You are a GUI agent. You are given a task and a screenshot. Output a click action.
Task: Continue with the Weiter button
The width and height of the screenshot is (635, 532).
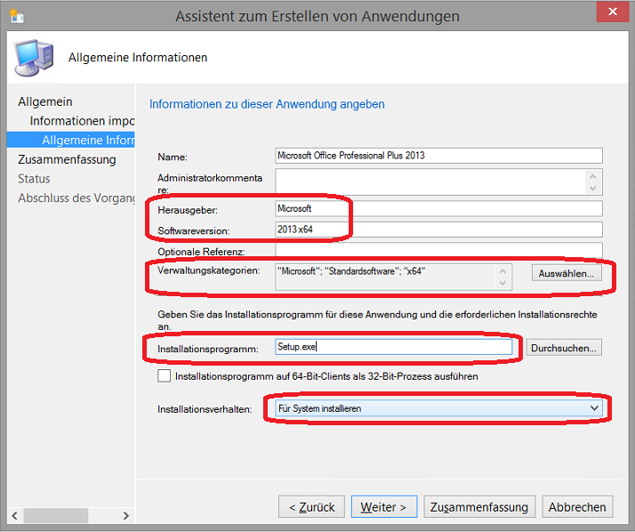[384, 507]
